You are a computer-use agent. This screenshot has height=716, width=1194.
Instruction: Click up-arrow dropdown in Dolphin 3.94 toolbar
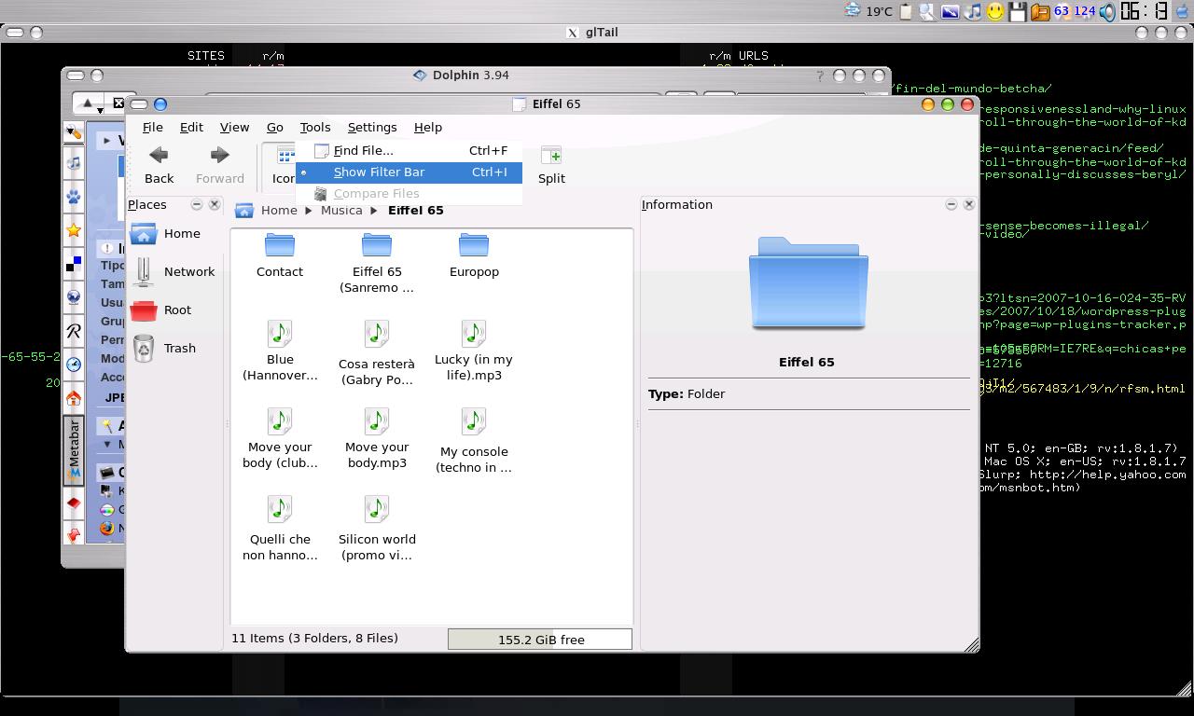coord(90,103)
